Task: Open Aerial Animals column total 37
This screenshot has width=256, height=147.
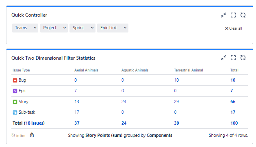Action: [77, 123]
